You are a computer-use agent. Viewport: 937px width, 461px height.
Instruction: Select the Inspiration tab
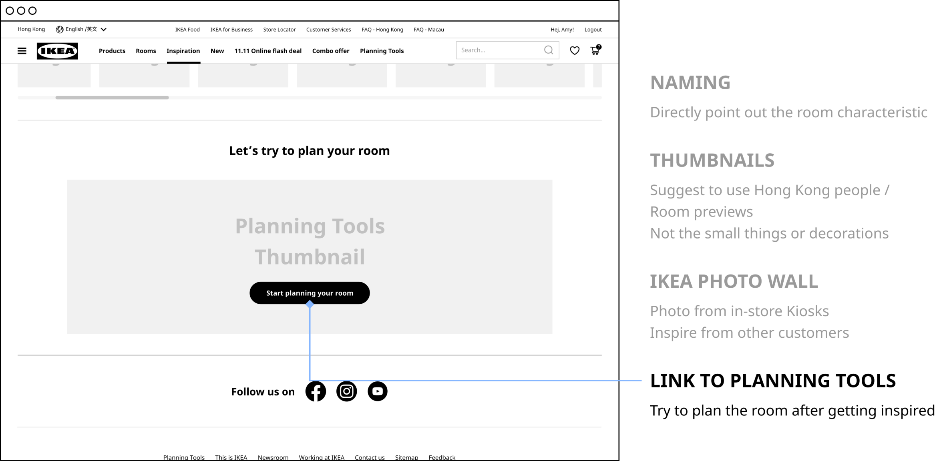pyautogui.click(x=183, y=51)
